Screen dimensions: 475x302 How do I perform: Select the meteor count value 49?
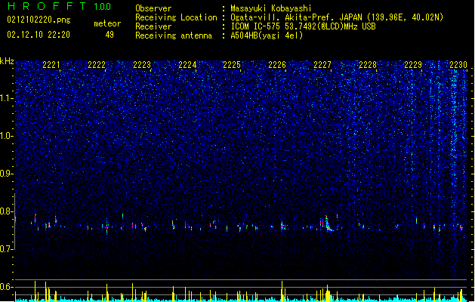[x=109, y=35]
